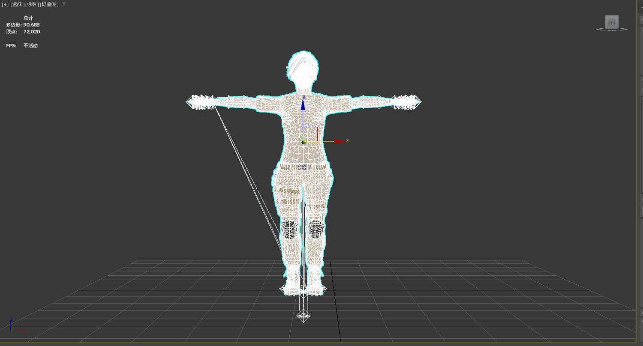Select the root bone below the feet
This screenshot has height=346, width=643.
[x=303, y=316]
